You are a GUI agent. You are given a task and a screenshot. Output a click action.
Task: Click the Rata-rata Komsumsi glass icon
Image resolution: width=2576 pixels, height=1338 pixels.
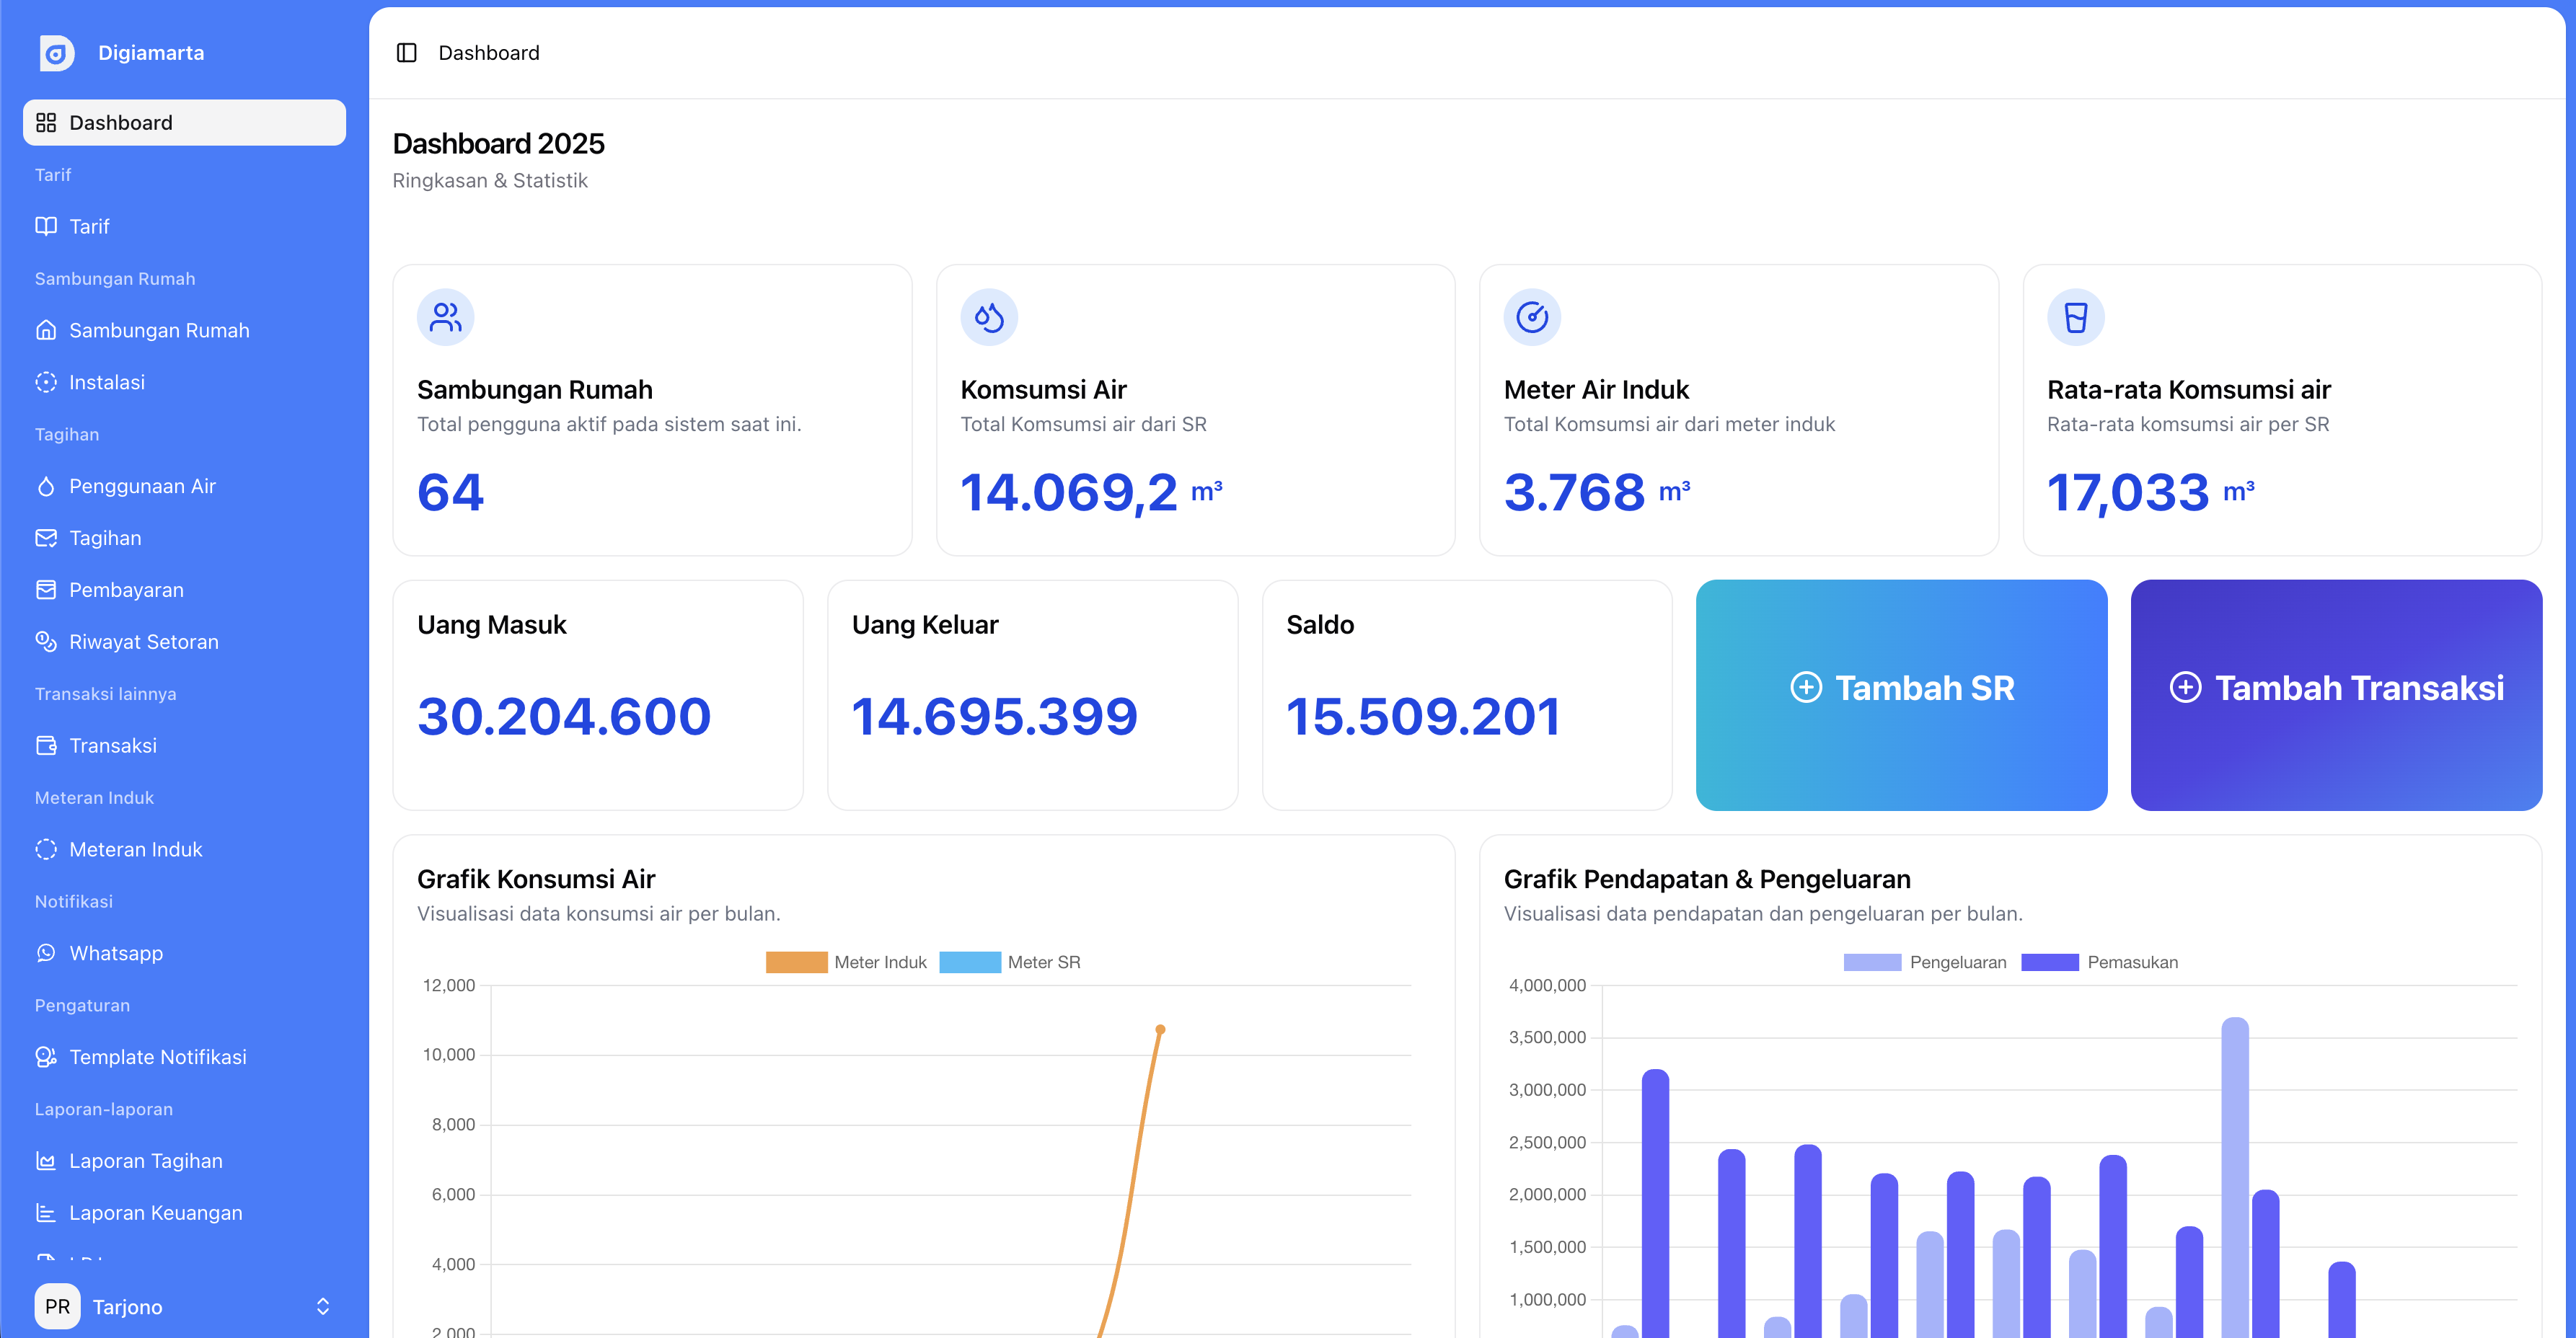(2076, 317)
